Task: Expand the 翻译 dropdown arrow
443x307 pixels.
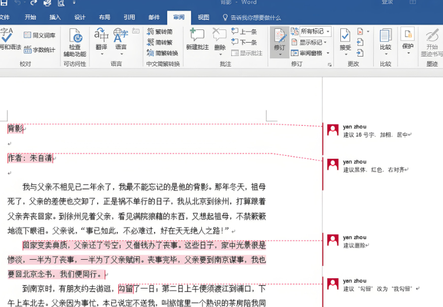Action: [x=102, y=54]
